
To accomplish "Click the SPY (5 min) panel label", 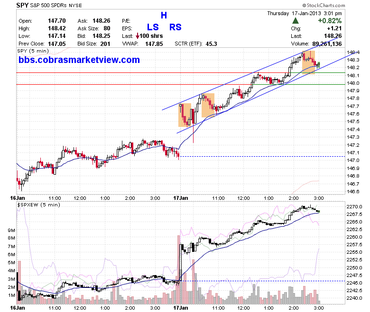I will tap(33, 51).
